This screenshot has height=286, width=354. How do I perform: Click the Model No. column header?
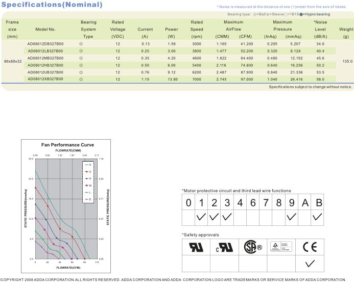45,29
